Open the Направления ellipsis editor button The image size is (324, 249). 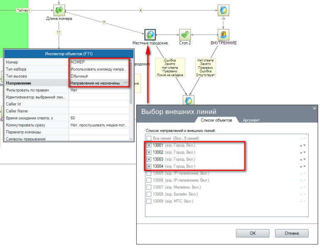(125, 83)
